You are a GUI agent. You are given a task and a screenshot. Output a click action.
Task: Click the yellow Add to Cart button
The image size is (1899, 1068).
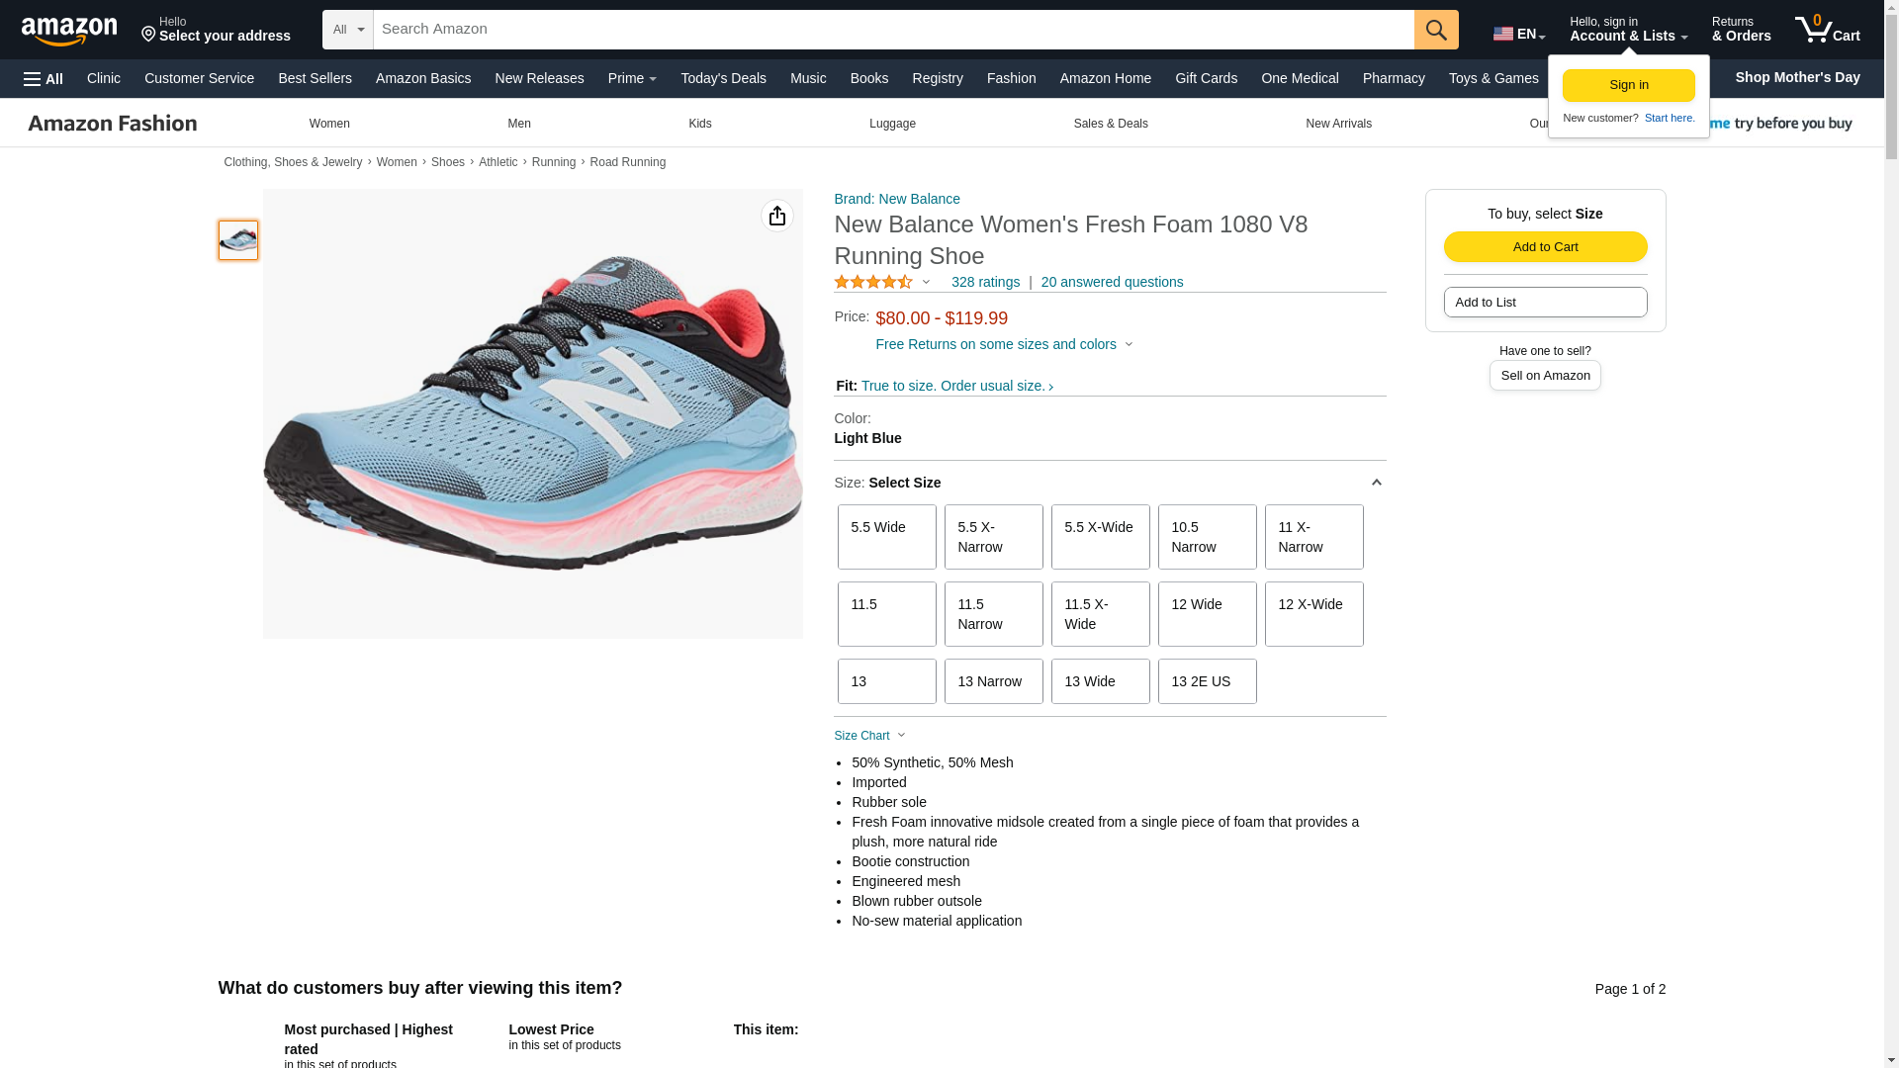click(1545, 247)
